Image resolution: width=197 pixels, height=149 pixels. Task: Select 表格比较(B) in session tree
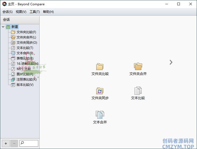pyautogui.click(x=25, y=58)
